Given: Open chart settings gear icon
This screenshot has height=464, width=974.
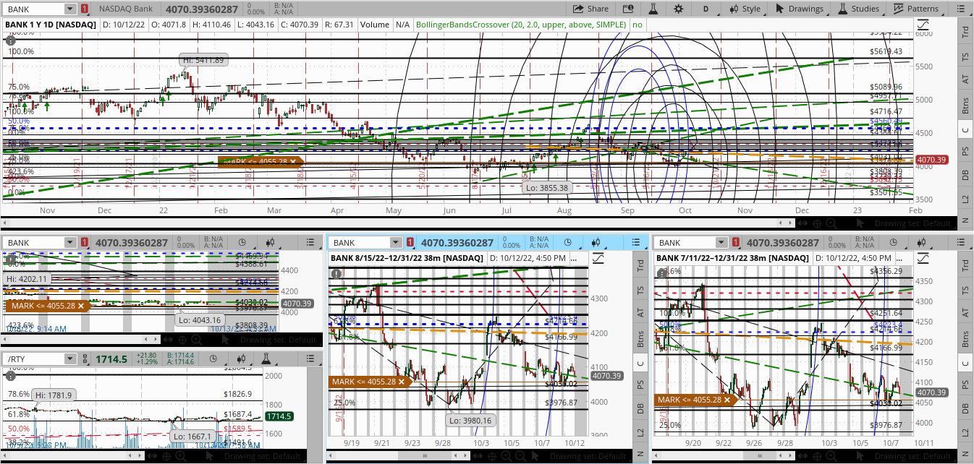Looking at the screenshot, I should [678, 9].
